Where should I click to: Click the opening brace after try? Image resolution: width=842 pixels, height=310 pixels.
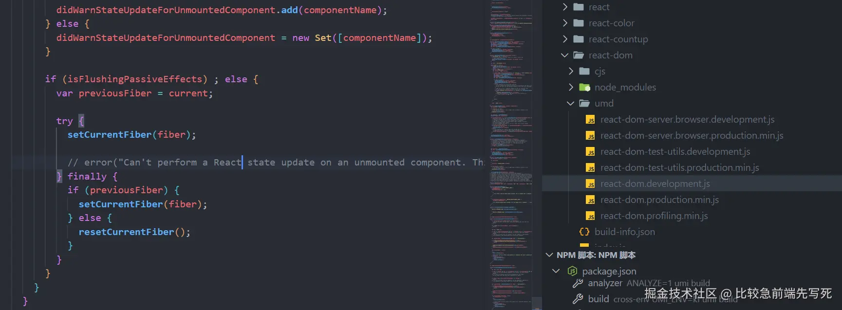(81, 121)
